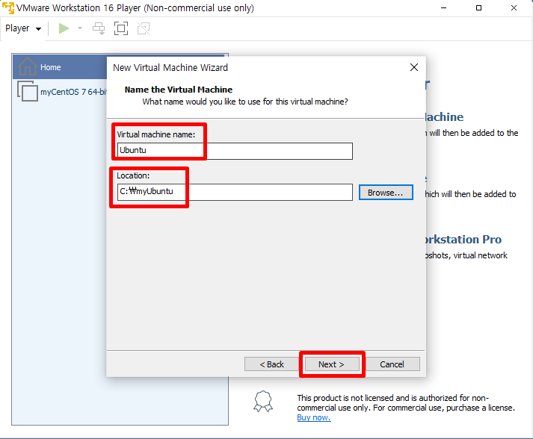Click the VMware Player title bar logo

[x=7, y=7]
